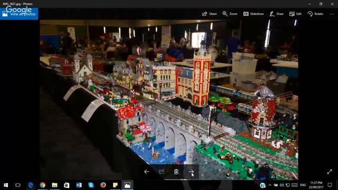Click the displayed LEGO city photo
The image size is (338, 190).
click(x=169, y=100)
